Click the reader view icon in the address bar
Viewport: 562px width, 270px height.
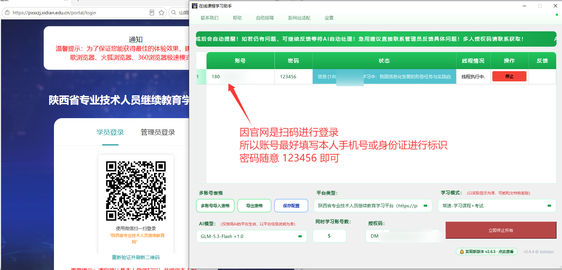(x=152, y=13)
